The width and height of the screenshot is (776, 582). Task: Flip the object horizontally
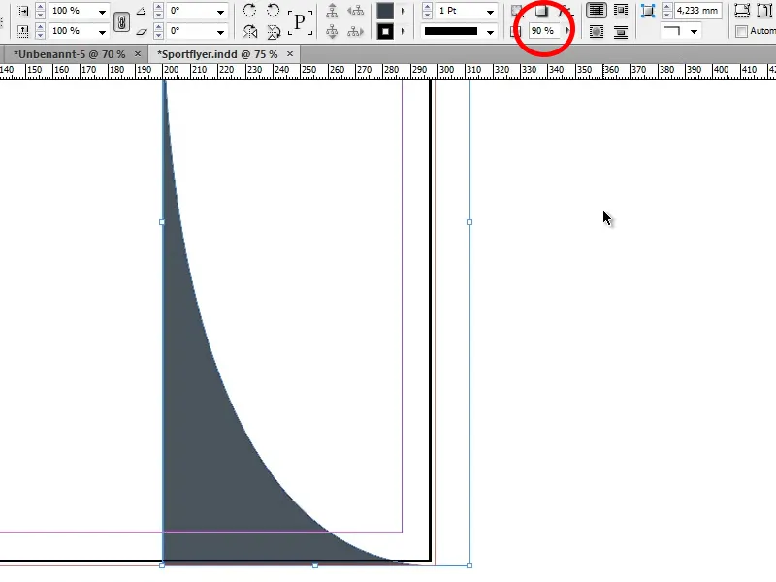click(x=249, y=32)
